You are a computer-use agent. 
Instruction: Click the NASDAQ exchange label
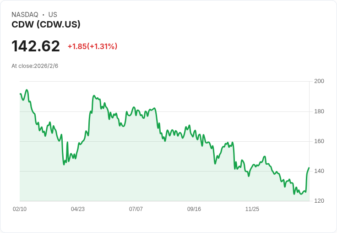25,15
